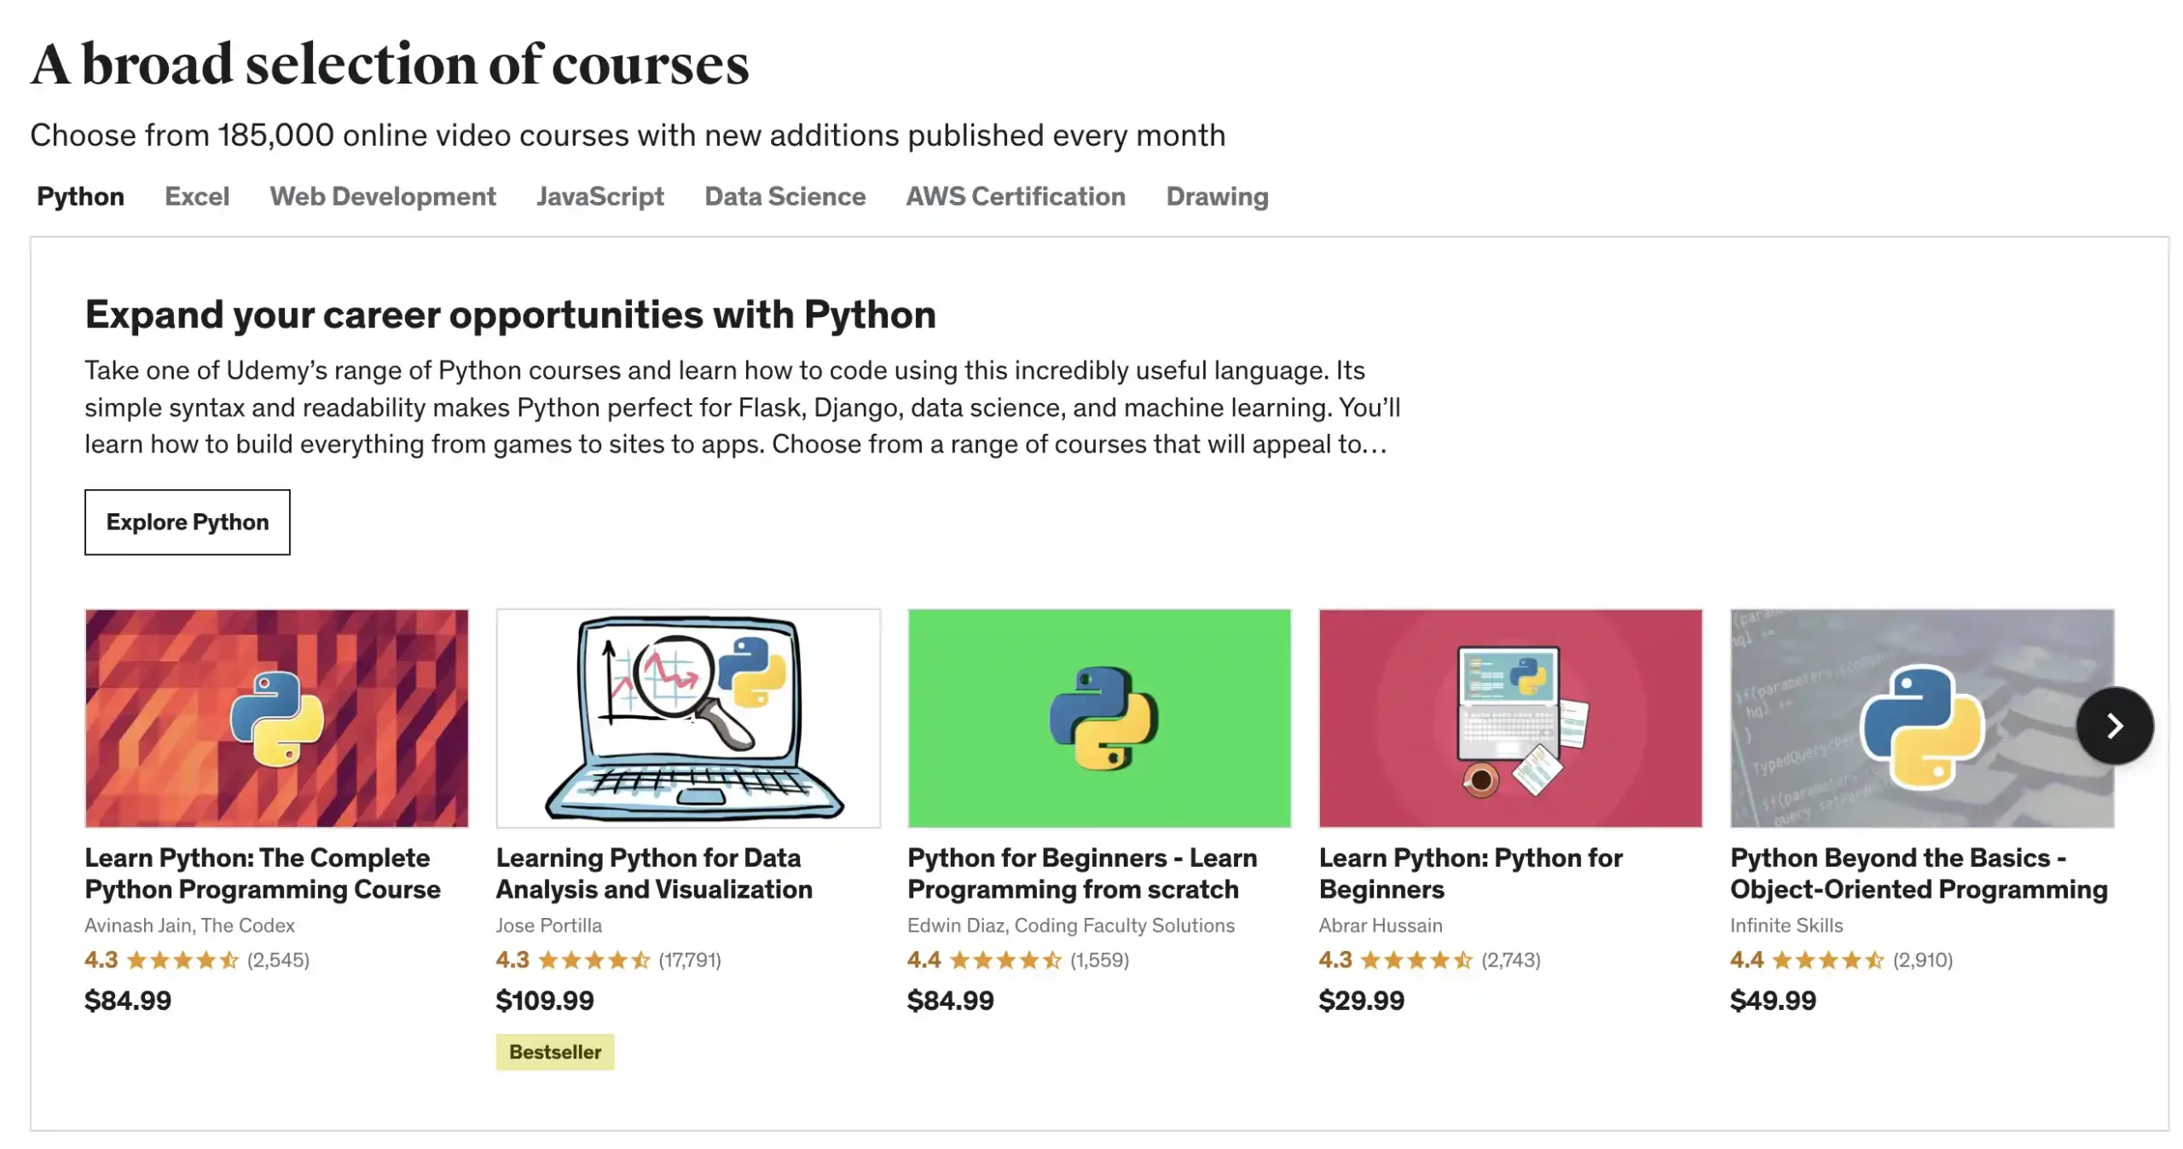2183x1149 pixels.
Task: Select the AWS Certification tab
Action: [1015, 196]
